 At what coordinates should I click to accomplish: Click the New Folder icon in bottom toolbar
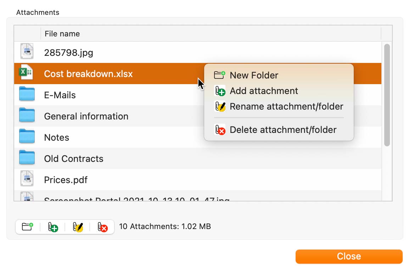pos(27,227)
